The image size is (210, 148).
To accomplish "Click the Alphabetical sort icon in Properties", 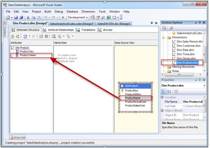I will click(169, 92).
